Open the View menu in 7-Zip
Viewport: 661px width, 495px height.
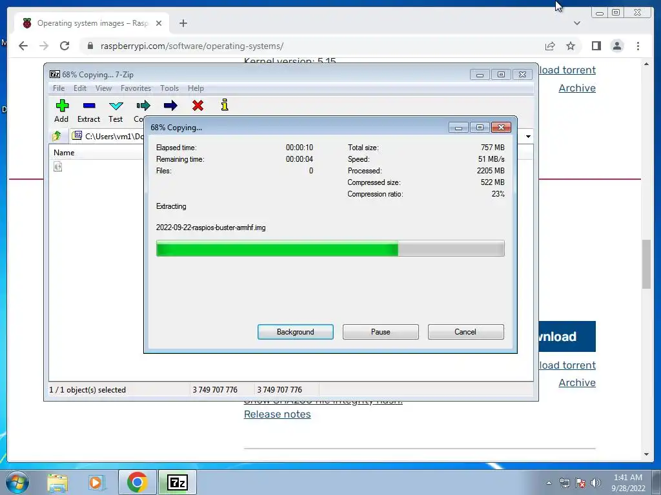(103, 88)
